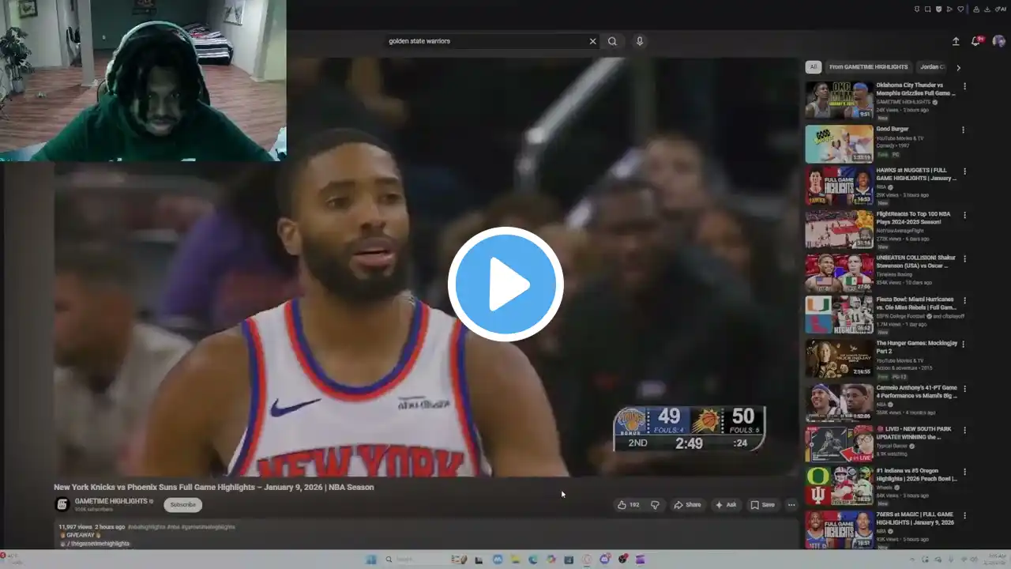Screen dimensions: 1011x569
Task: Open the Fiesta Bowl Miami vs Ole Miss thumbnail
Action: tap(839, 315)
